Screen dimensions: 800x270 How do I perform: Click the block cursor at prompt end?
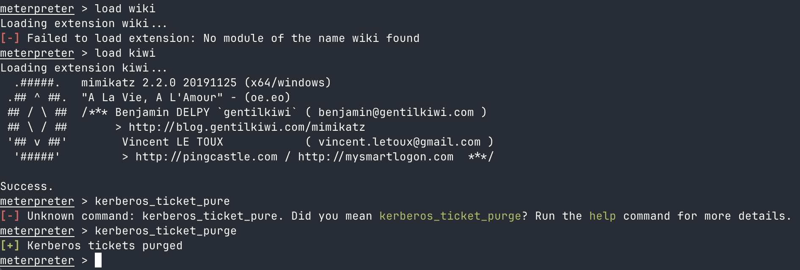98,260
